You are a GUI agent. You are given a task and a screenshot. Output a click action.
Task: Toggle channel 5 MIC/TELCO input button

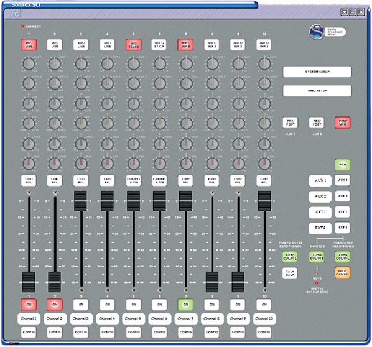[x=134, y=45]
